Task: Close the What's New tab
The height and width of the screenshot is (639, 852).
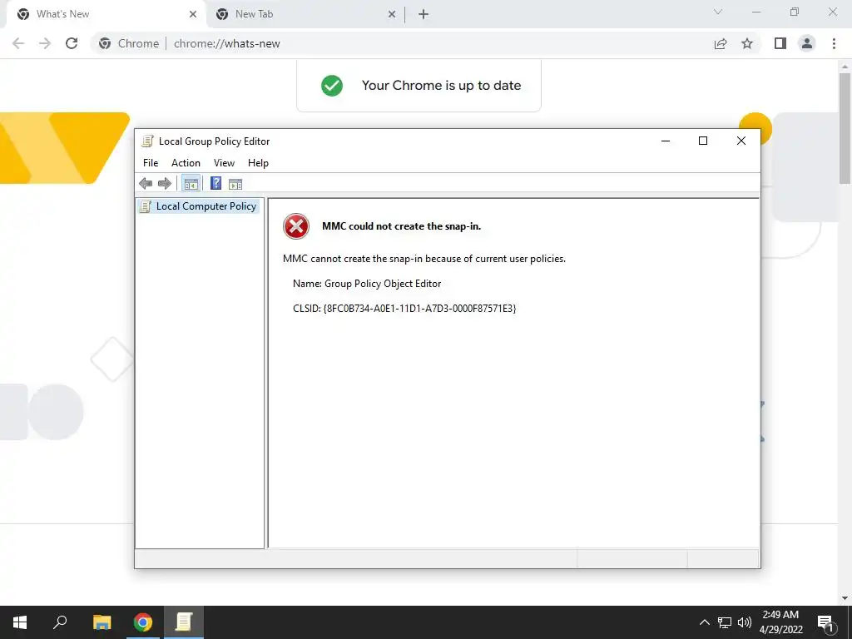Action: click(x=193, y=14)
